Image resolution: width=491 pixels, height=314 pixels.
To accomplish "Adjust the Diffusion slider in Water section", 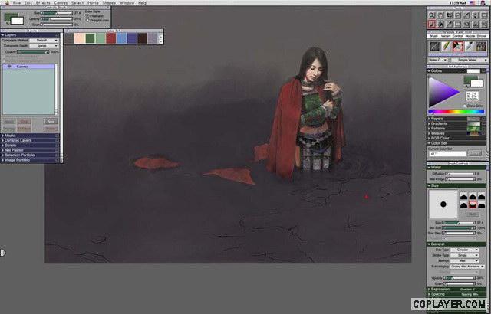I will point(460,174).
